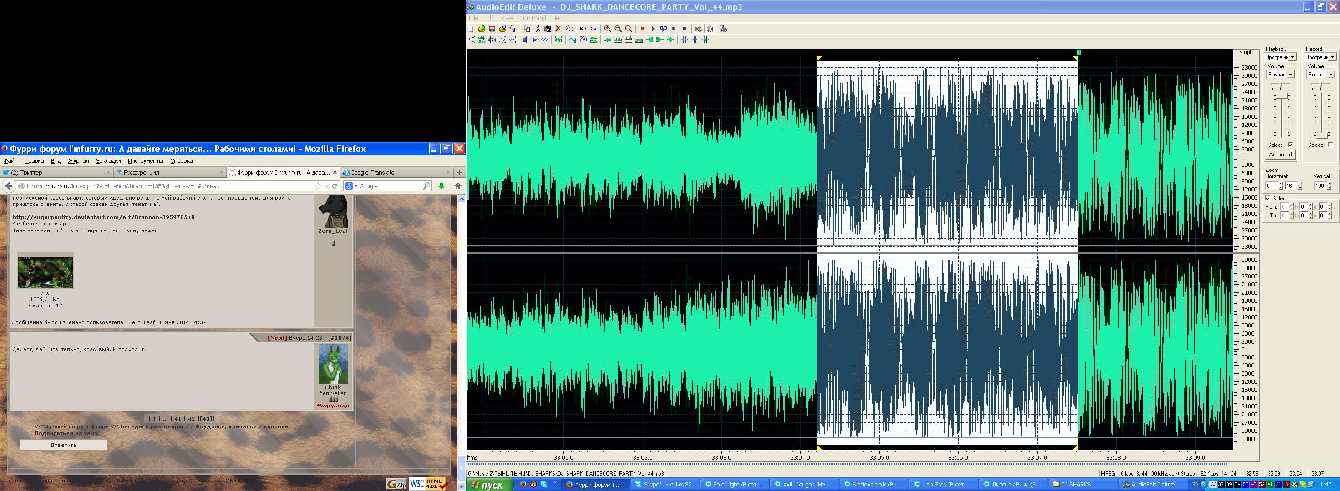Image resolution: width=1340 pixels, height=491 pixels.
Task: Click the Undo arrow icon
Action: pyautogui.click(x=583, y=29)
